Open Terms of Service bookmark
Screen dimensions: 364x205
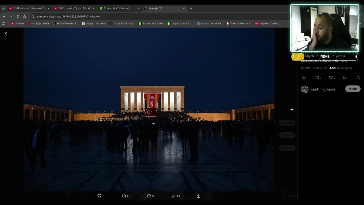click(x=239, y=24)
